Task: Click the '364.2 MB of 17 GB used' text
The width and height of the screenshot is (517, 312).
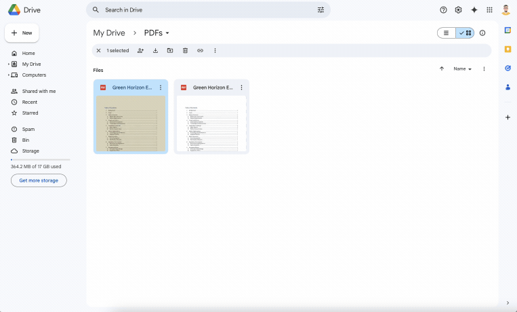Action: pos(36,166)
